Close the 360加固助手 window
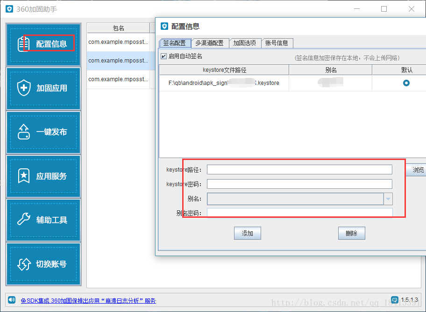 click(412, 9)
